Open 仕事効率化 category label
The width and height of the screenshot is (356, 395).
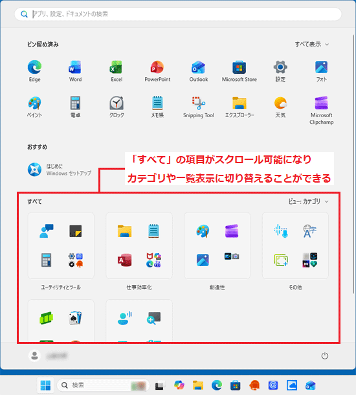point(139,287)
